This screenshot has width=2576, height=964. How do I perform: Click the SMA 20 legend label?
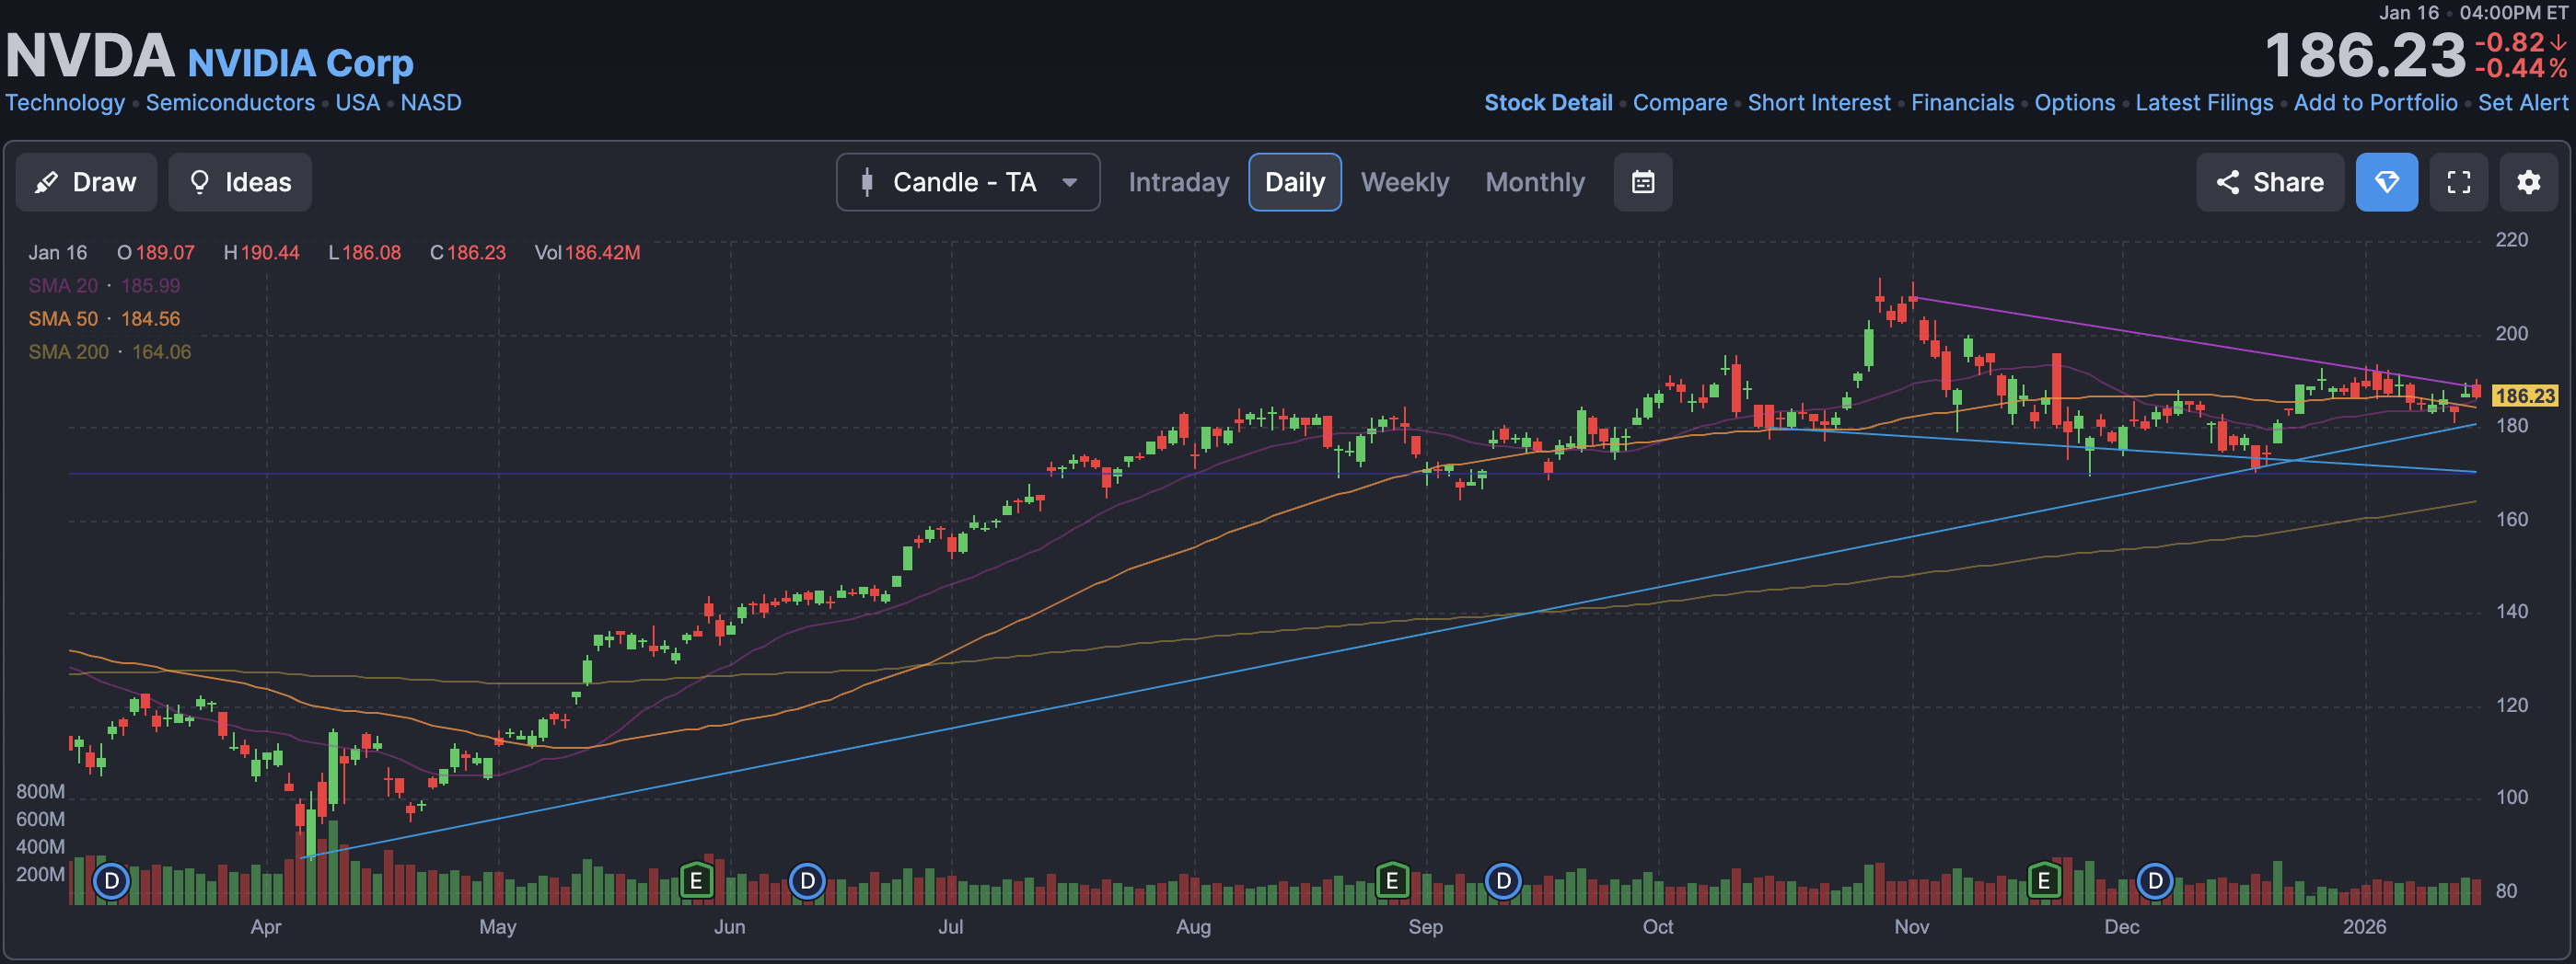[63, 286]
